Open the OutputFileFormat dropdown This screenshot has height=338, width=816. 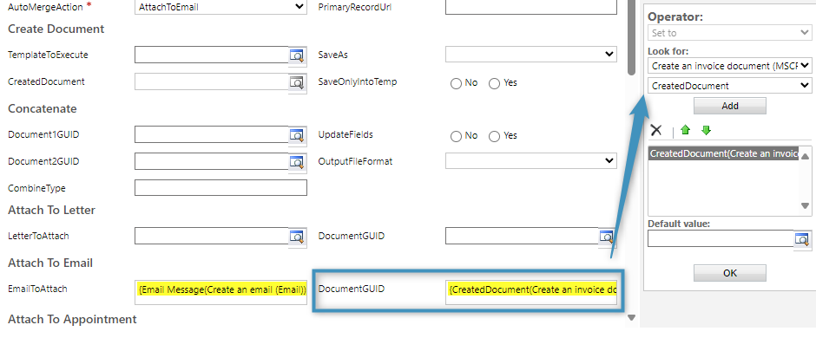click(x=530, y=161)
